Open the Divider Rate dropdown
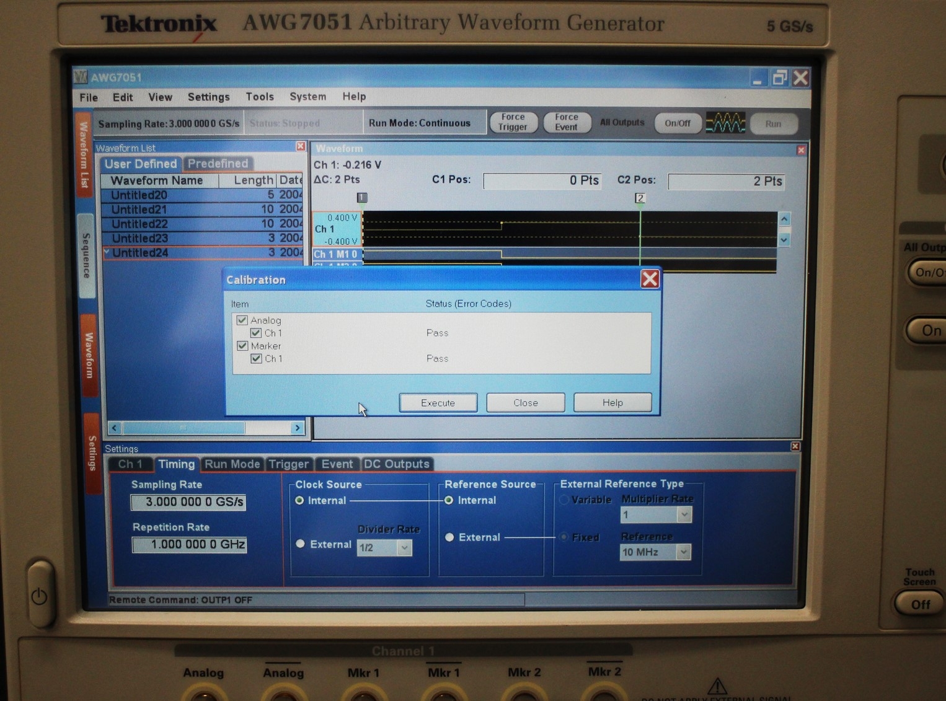This screenshot has height=701, width=946. tap(404, 548)
